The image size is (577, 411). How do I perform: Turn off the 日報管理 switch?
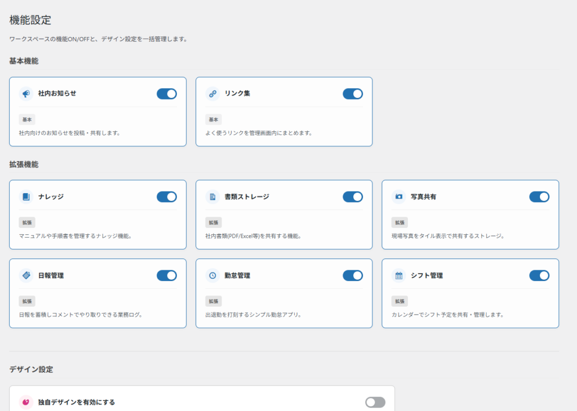167,275
